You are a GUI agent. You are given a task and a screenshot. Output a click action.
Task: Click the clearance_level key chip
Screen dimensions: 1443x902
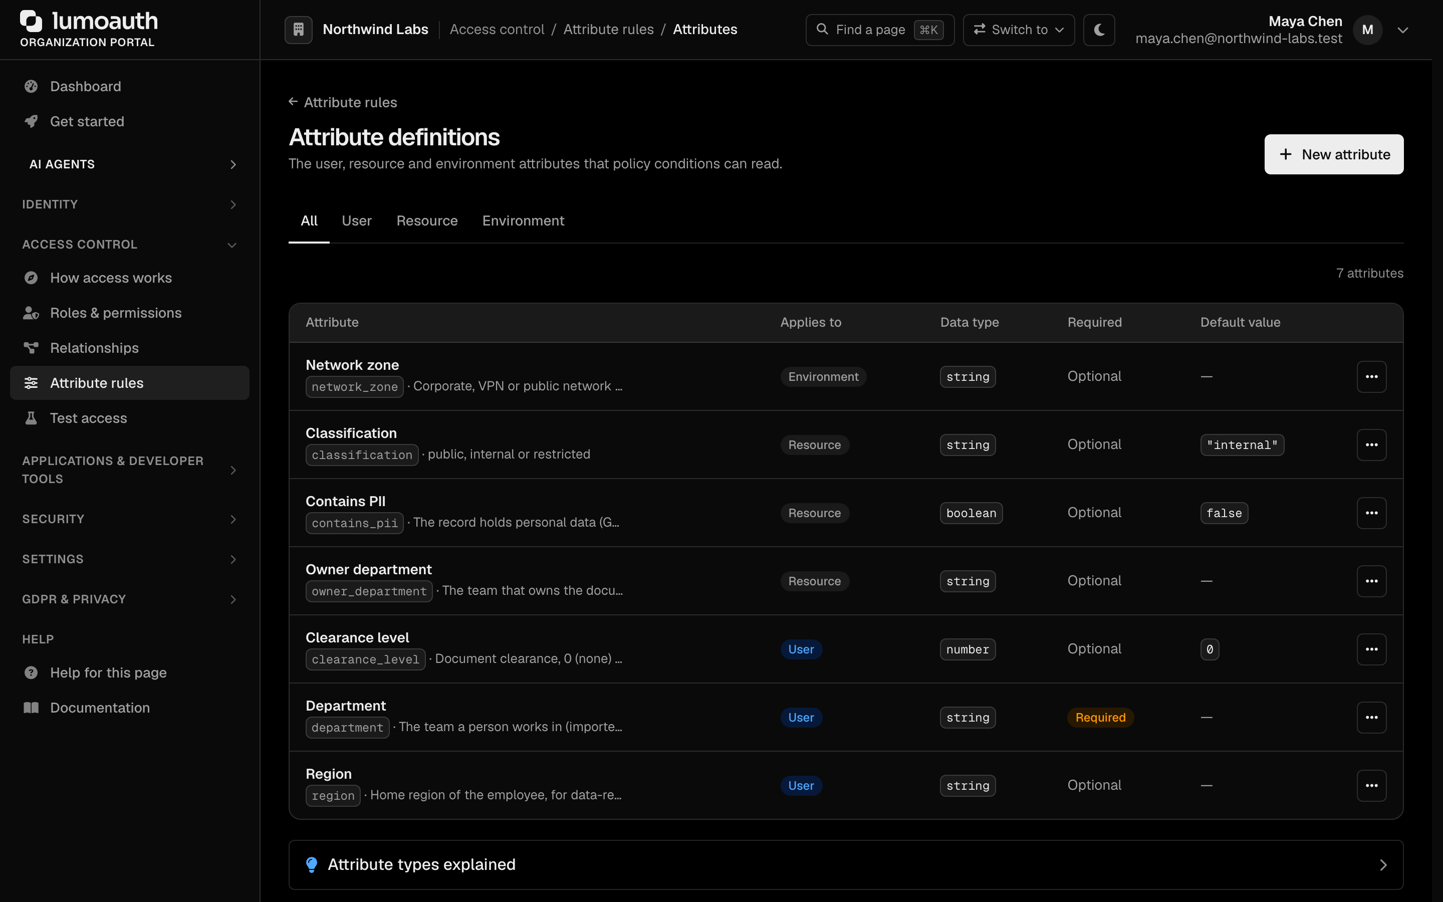[x=365, y=659]
